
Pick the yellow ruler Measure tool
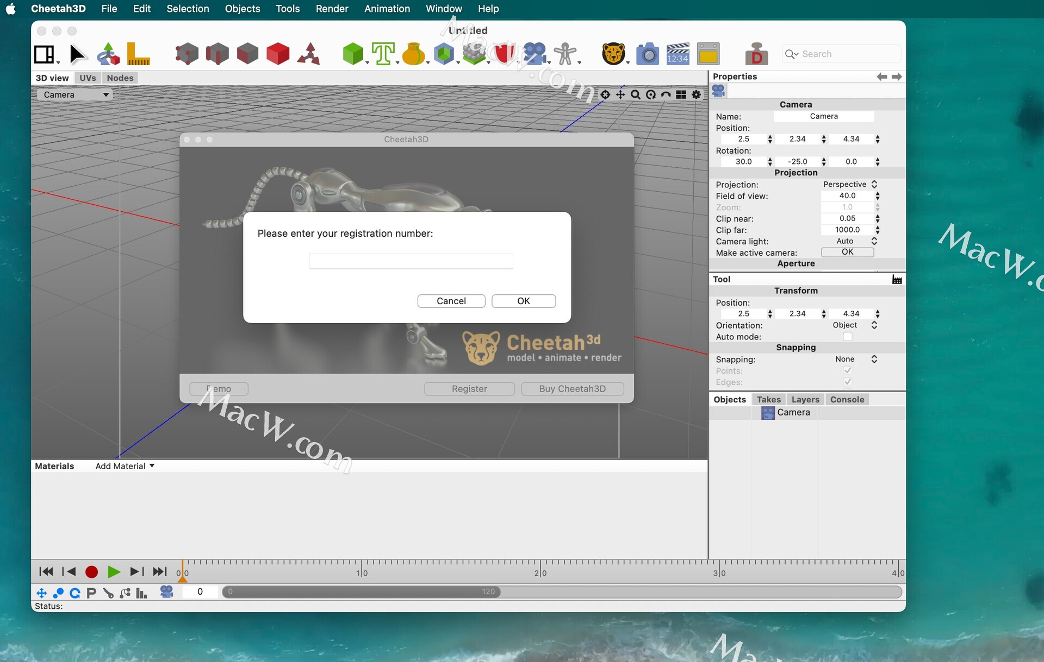point(138,54)
